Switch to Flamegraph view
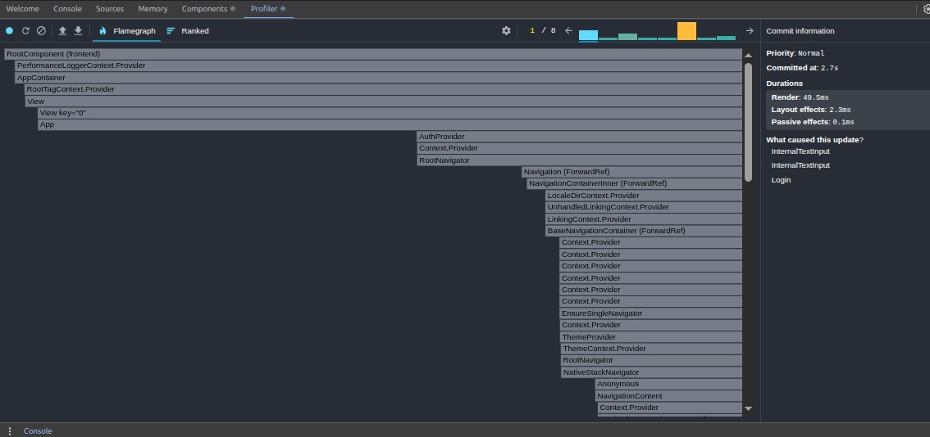The height and width of the screenshot is (437, 930). 127,31
